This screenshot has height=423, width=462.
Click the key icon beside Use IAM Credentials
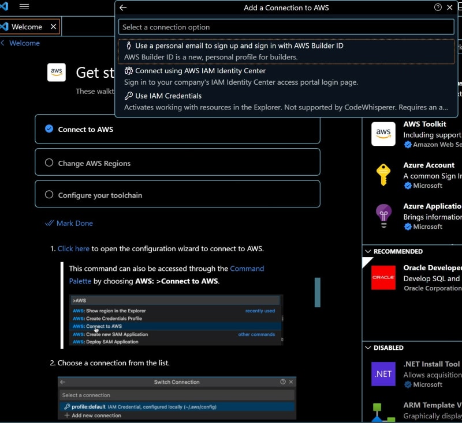[x=128, y=96]
